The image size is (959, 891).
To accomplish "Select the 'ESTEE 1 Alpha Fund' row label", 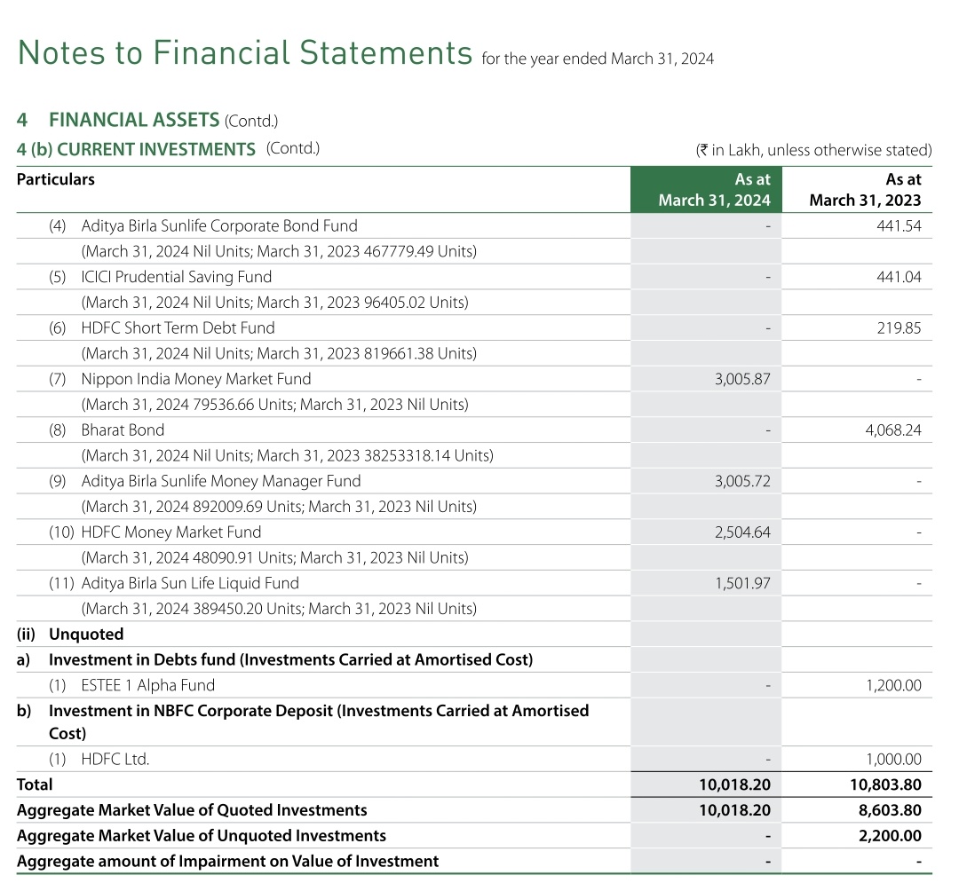I will point(148,685).
